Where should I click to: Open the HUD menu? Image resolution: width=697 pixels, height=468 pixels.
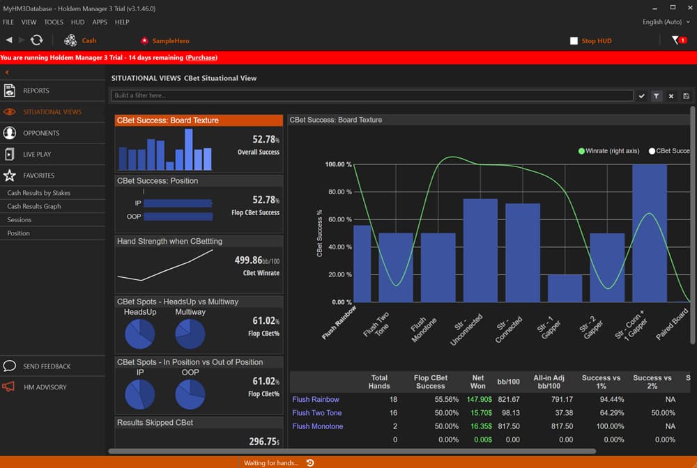[x=77, y=22]
